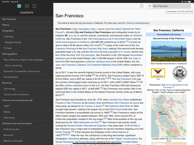Open Beaches and parks subsection
The width and height of the screenshot is (194, 145).
click(27, 141)
